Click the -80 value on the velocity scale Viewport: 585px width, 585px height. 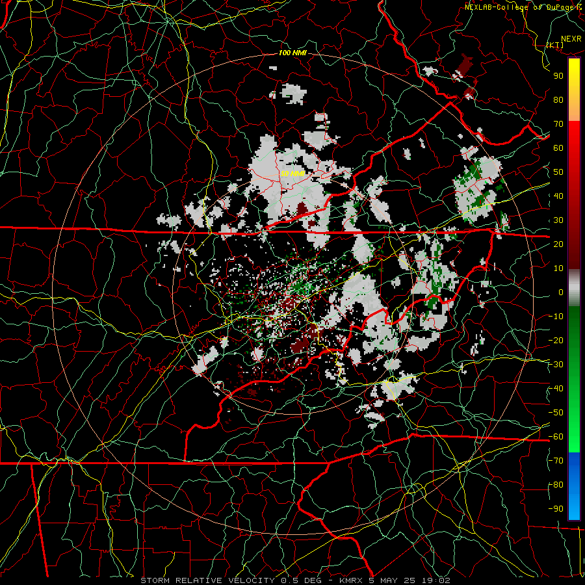coord(556,485)
